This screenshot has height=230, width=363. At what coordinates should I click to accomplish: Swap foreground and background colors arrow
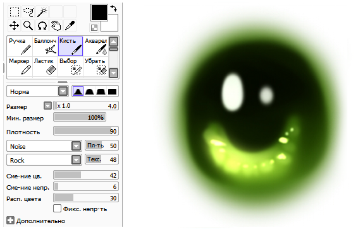114,9
